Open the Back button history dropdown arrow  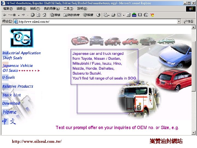tap(19, 15)
